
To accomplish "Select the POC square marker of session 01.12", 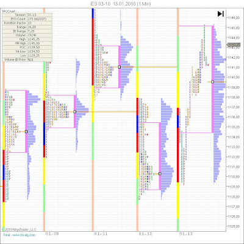I will pyautogui.click(x=160, y=174).
